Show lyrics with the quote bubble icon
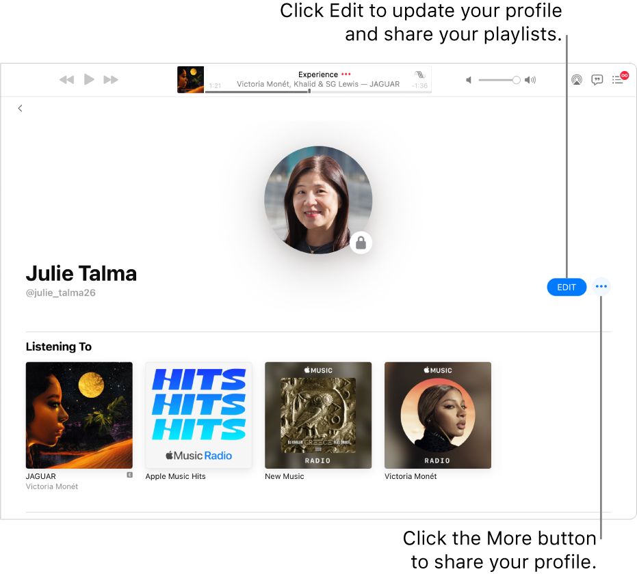The image size is (637, 576). 597,80
